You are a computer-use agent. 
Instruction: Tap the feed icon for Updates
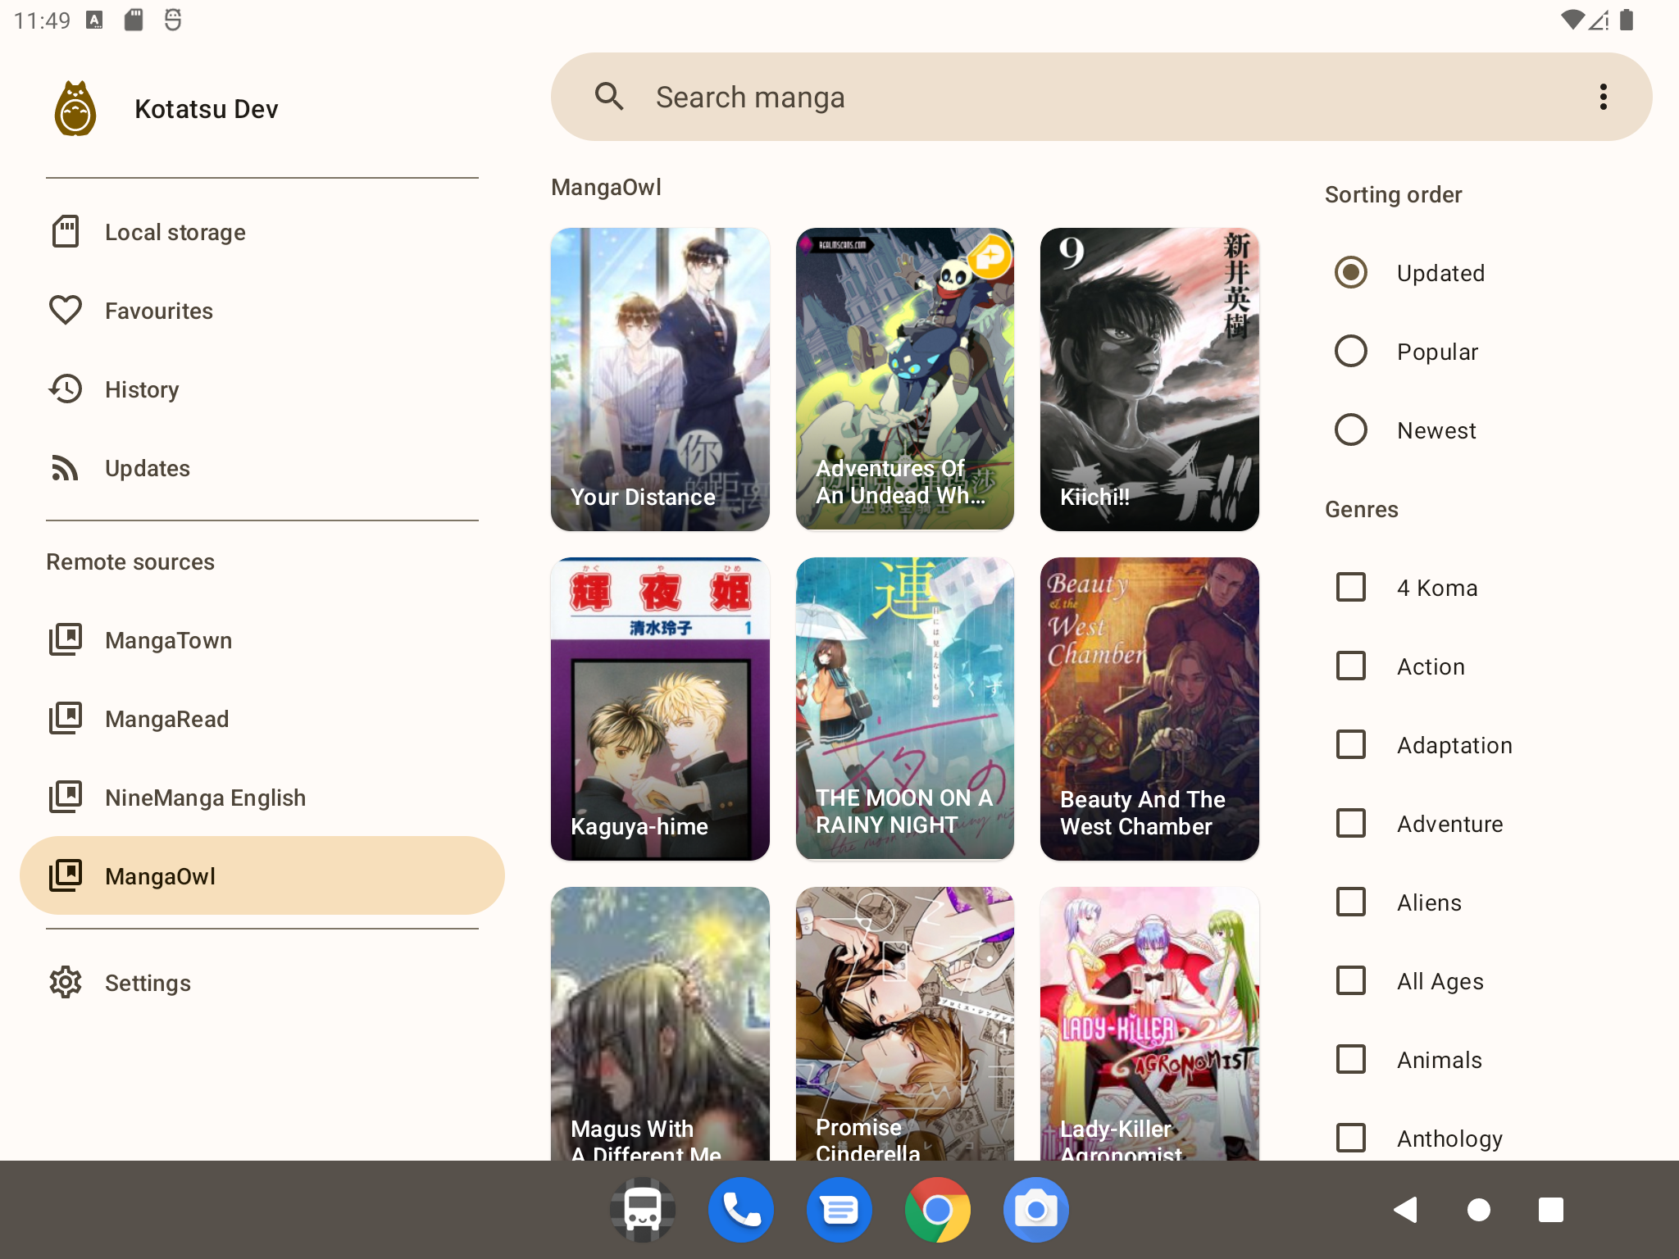66,468
